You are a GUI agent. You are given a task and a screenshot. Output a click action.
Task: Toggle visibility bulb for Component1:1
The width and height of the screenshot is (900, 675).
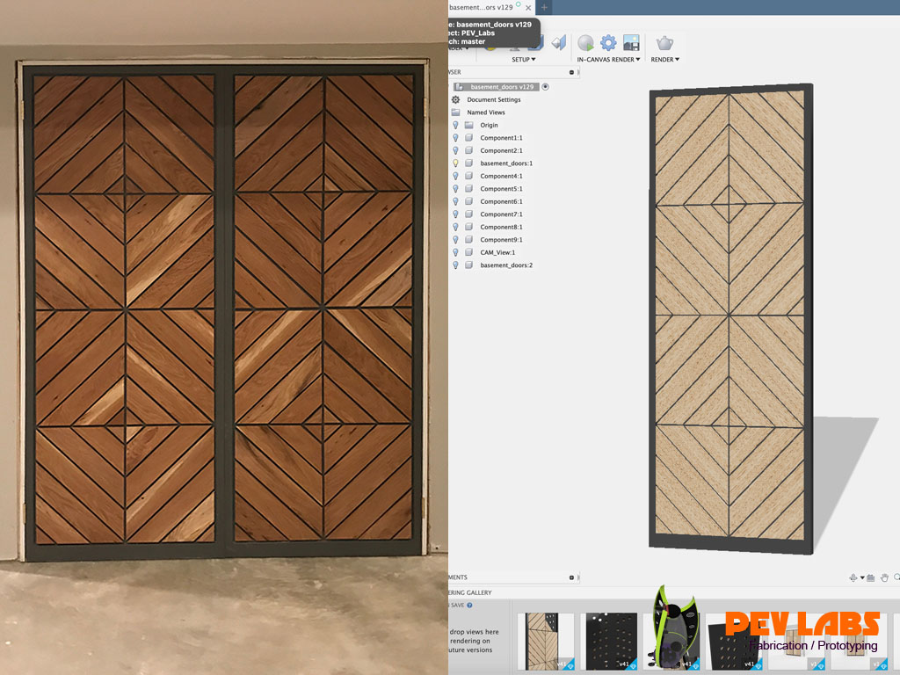455,138
